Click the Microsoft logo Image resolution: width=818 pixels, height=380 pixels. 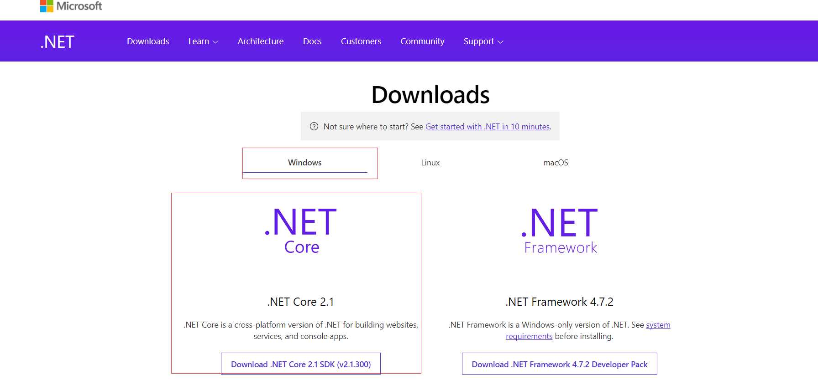click(71, 6)
